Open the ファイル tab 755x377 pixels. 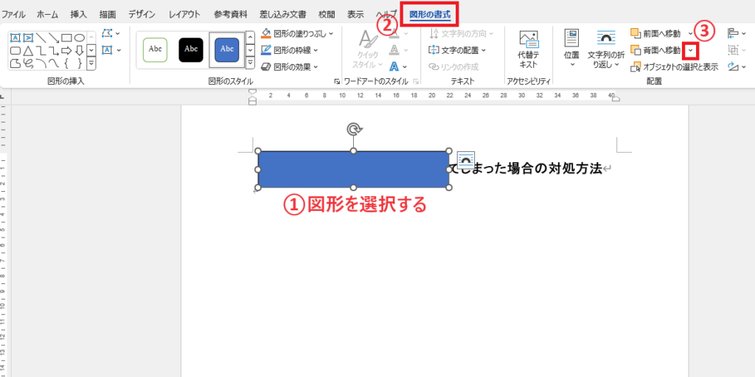click(x=13, y=14)
